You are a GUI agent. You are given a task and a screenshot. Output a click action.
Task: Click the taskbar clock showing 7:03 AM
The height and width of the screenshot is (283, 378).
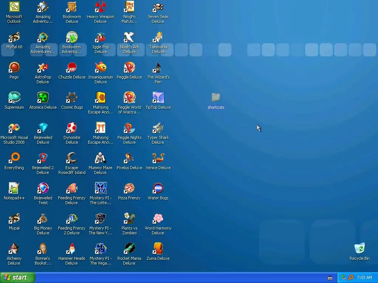[x=364, y=277]
